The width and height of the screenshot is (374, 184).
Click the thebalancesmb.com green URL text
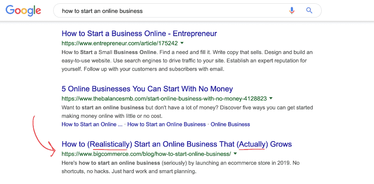pyautogui.click(x=164, y=99)
